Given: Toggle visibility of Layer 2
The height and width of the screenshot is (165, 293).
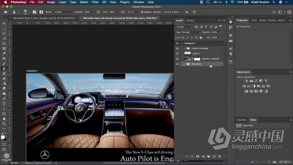Looking at the screenshot, I should click(177, 53).
